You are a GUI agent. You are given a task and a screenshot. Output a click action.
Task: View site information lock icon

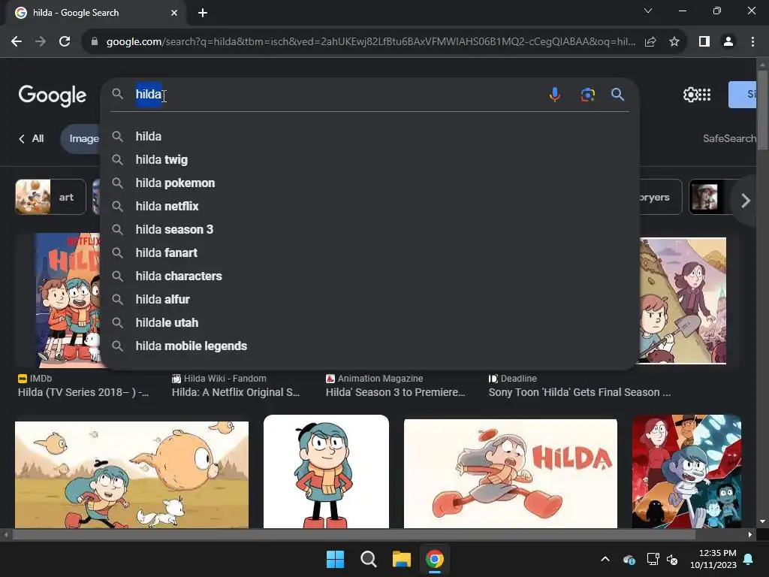[95, 42]
